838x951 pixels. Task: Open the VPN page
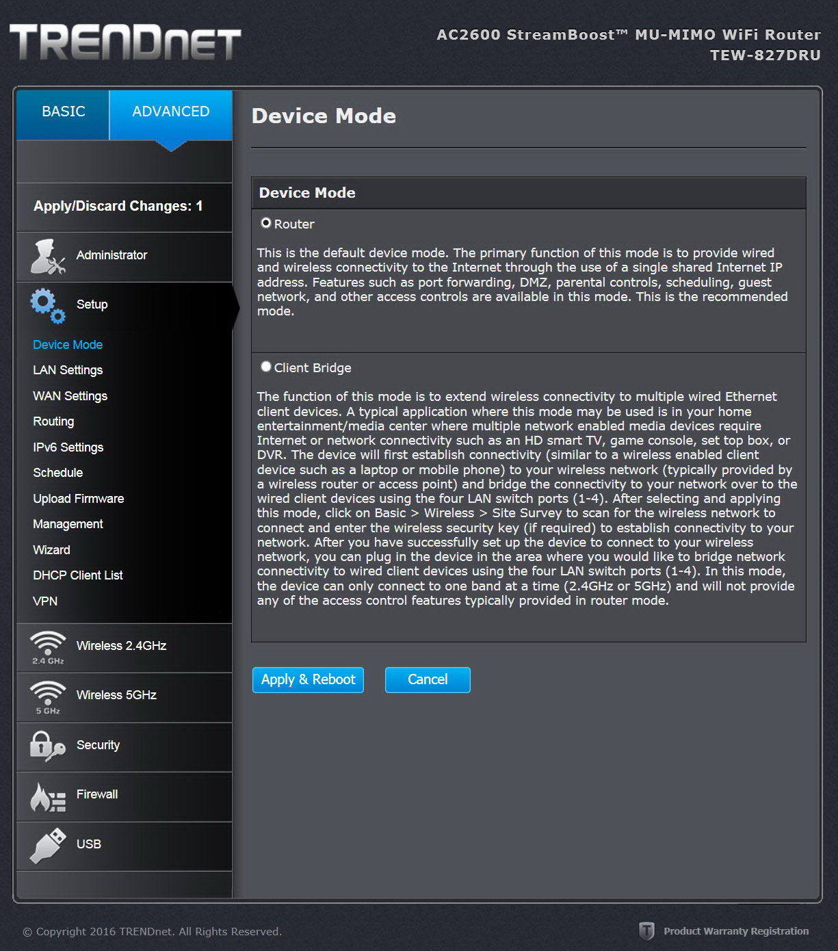tap(45, 601)
